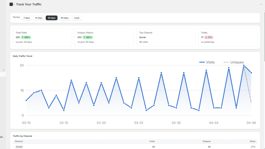The image size is (265, 149).
Task: Click the last data point on 04-09
Action: point(251,73)
